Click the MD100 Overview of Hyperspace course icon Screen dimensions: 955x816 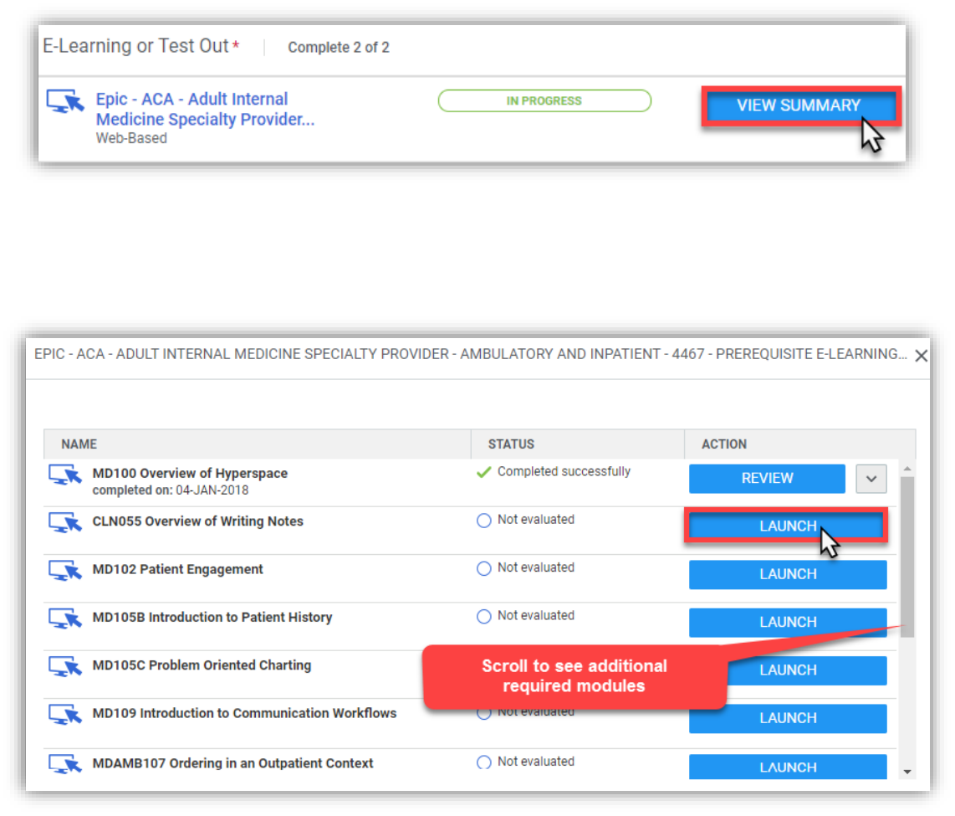coord(65,475)
